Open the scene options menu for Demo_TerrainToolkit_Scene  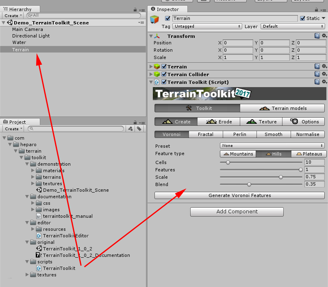click(141, 22)
